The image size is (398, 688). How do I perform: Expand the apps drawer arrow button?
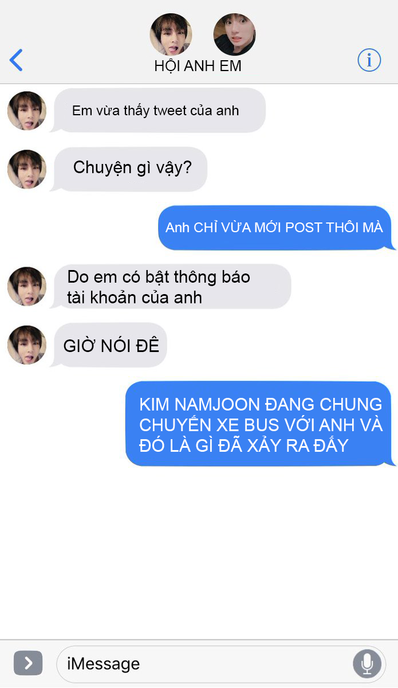pyautogui.click(x=28, y=663)
